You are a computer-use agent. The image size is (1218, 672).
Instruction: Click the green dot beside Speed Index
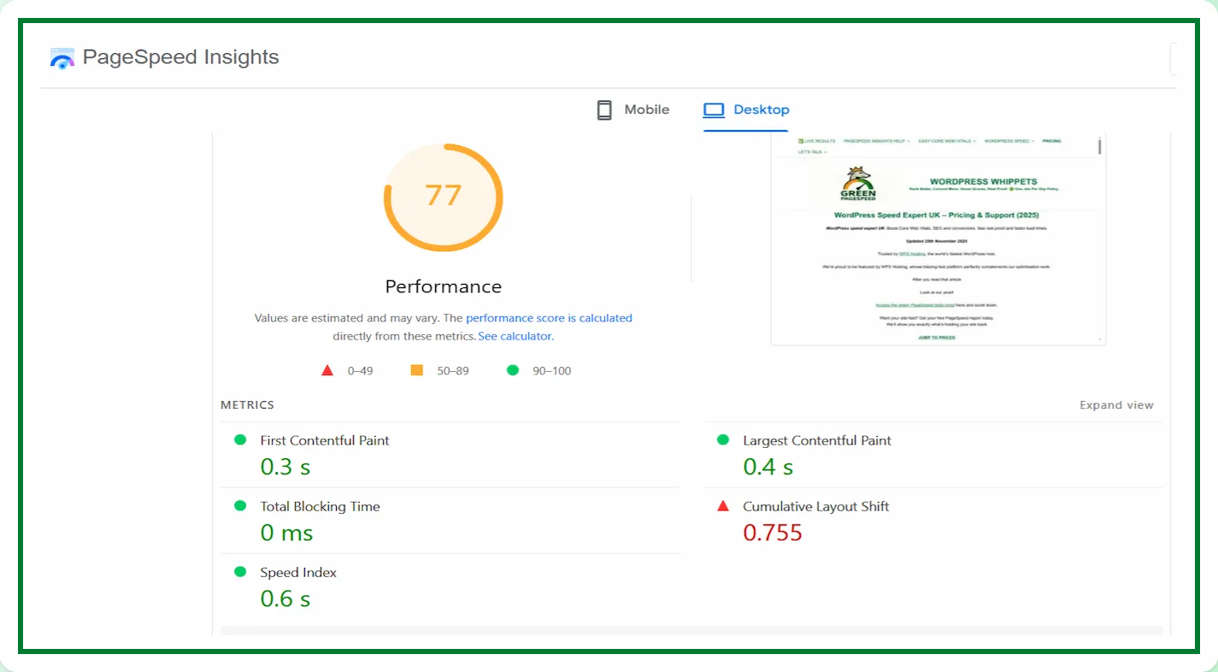click(x=240, y=571)
